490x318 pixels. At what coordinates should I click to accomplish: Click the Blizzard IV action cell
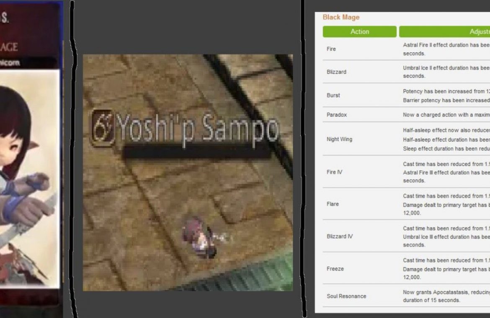pos(340,236)
